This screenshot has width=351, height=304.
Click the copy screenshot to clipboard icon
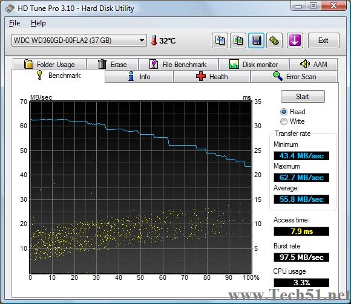click(238, 40)
